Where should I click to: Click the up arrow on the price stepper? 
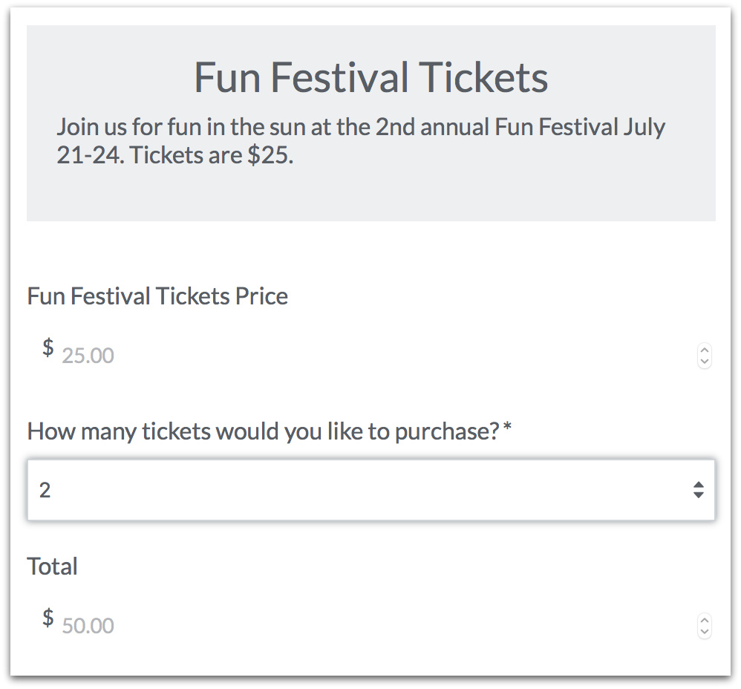(x=705, y=350)
